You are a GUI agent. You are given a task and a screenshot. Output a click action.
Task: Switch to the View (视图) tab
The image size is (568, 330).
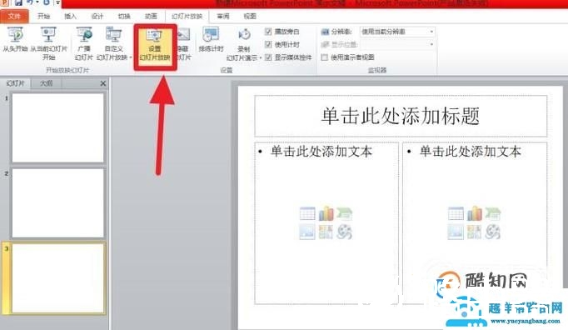click(250, 16)
